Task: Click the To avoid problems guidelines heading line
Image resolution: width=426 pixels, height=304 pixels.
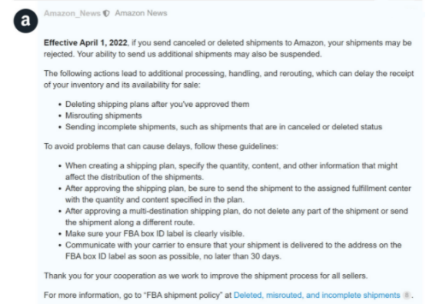Action: tap(161, 146)
